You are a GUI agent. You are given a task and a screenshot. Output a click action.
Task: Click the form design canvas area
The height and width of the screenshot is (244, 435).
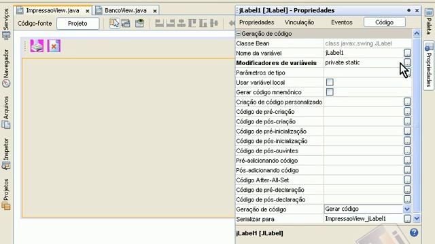tap(128, 138)
